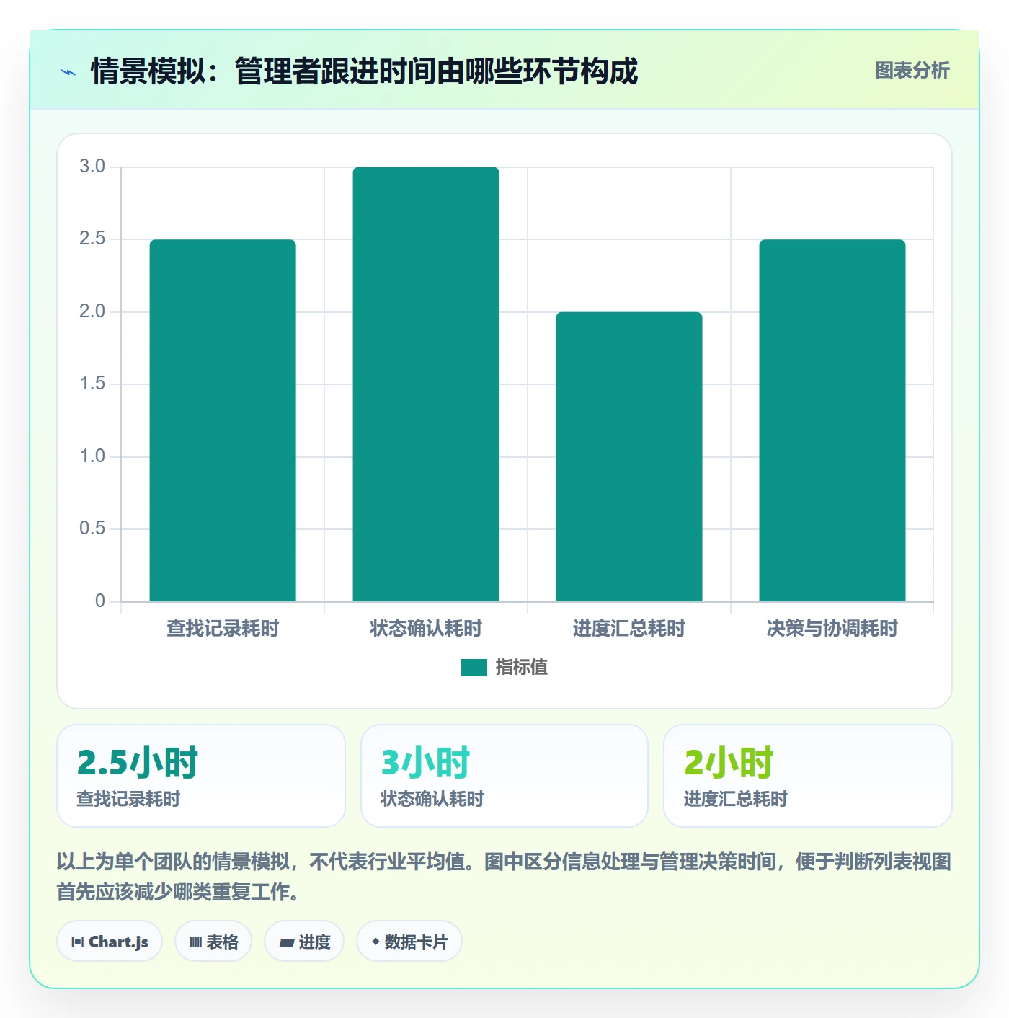Click the 数据卡片 tag chip
The image size is (1009, 1018).
click(x=409, y=942)
